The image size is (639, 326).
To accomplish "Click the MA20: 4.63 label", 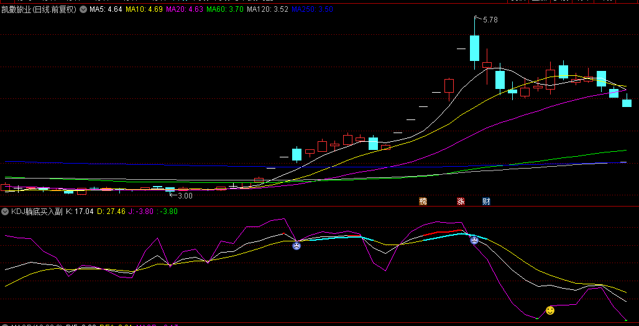I will 185,9.
